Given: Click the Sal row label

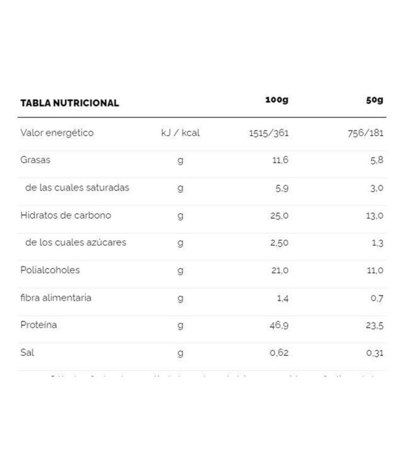Looking at the screenshot, I should point(27,352).
